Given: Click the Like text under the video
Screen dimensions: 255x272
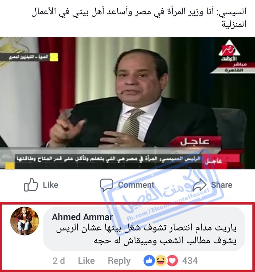Looking at the screenshot, I should 50,185.
